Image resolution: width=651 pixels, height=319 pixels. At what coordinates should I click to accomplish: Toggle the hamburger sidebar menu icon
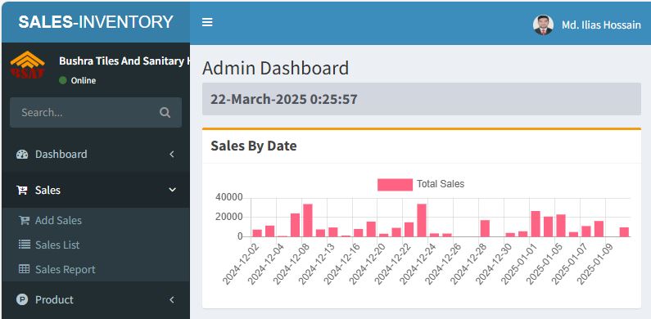207,22
